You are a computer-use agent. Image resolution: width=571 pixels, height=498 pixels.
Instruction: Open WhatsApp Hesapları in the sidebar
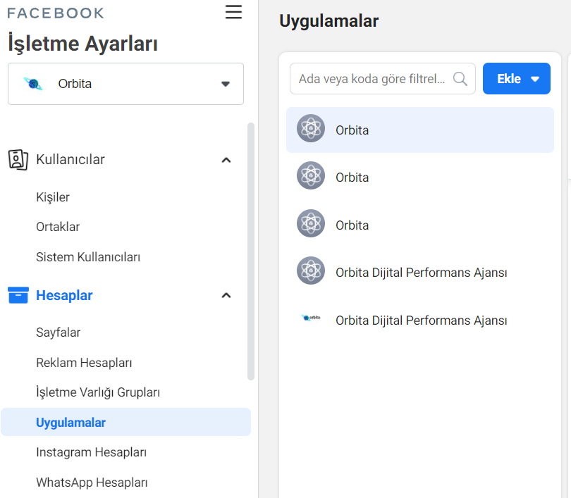[92, 483]
